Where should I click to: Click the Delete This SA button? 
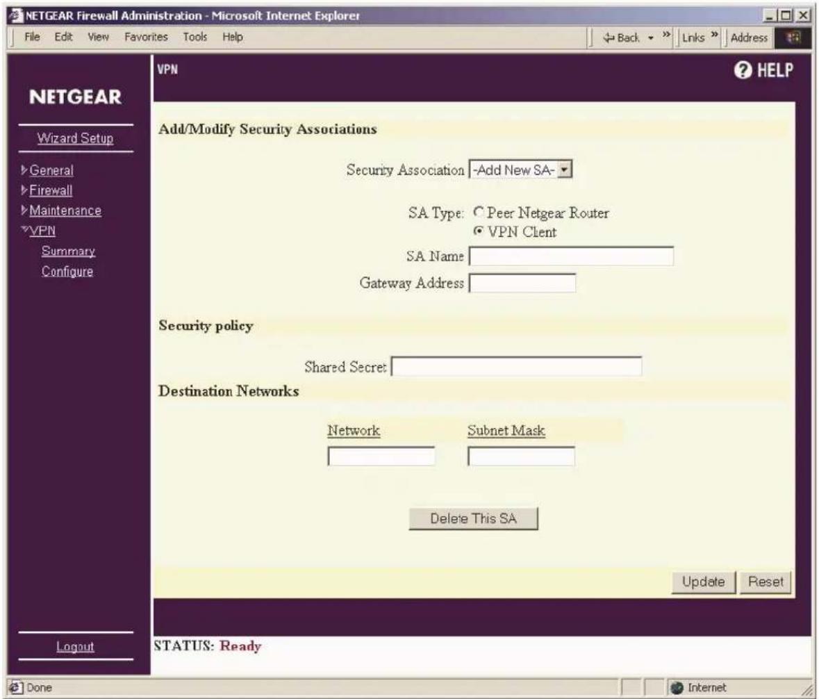point(473,519)
